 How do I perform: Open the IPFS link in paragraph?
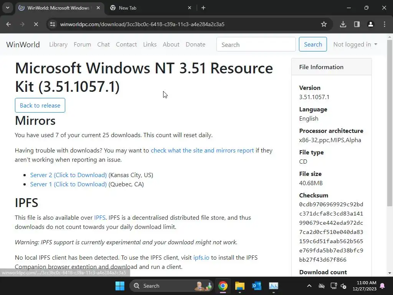[100, 218]
